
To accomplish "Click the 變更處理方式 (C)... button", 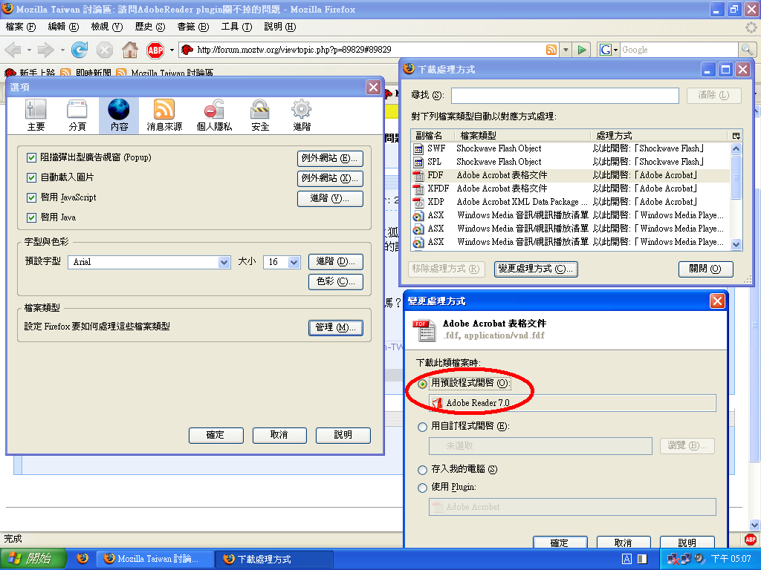I will (536, 269).
